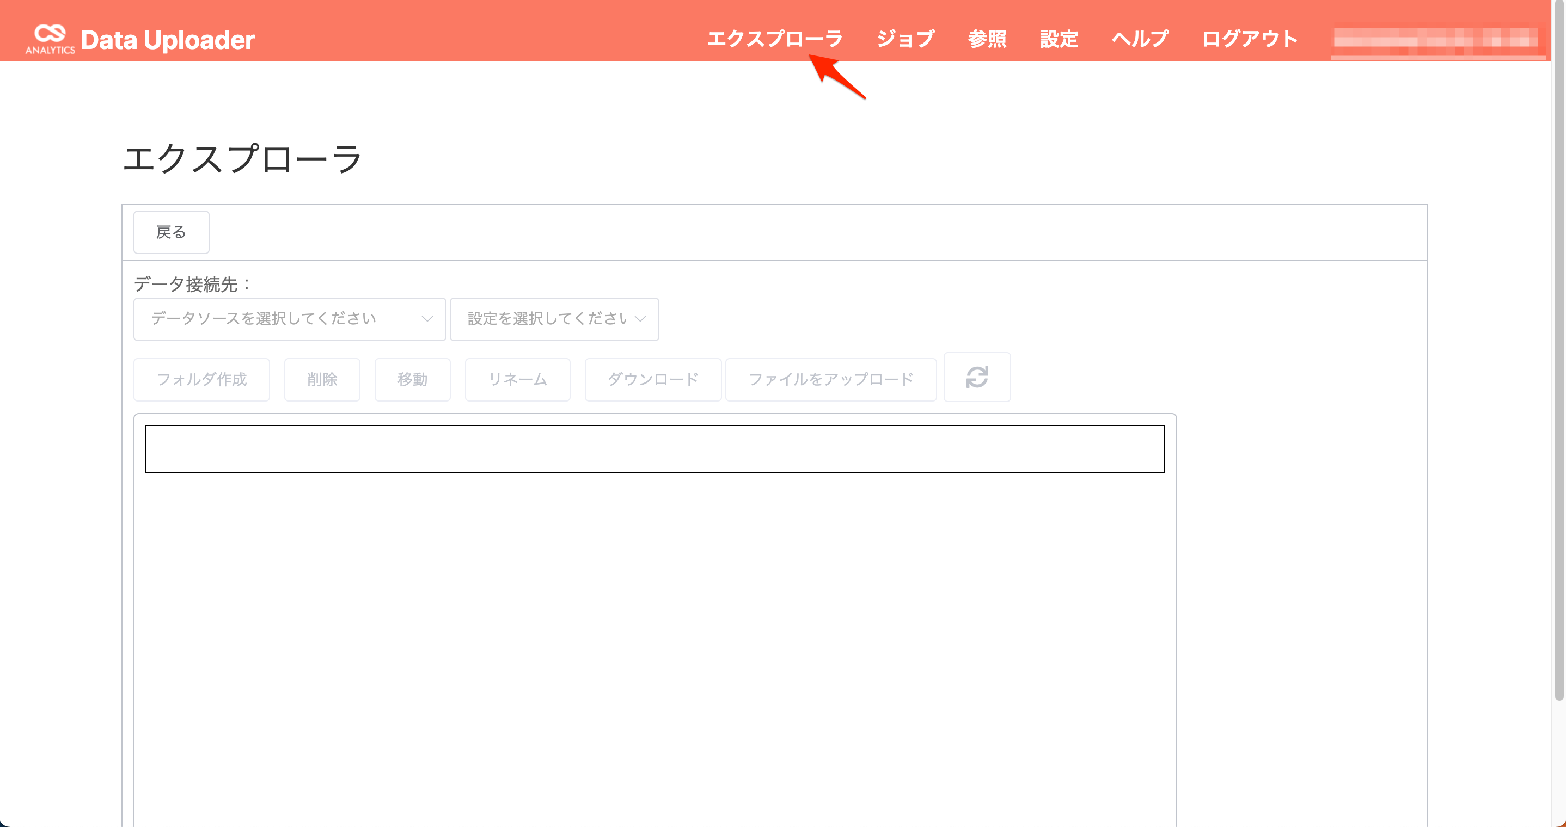Click the empty path input box
Viewport: 1566px width, 827px height.
[x=656, y=449]
